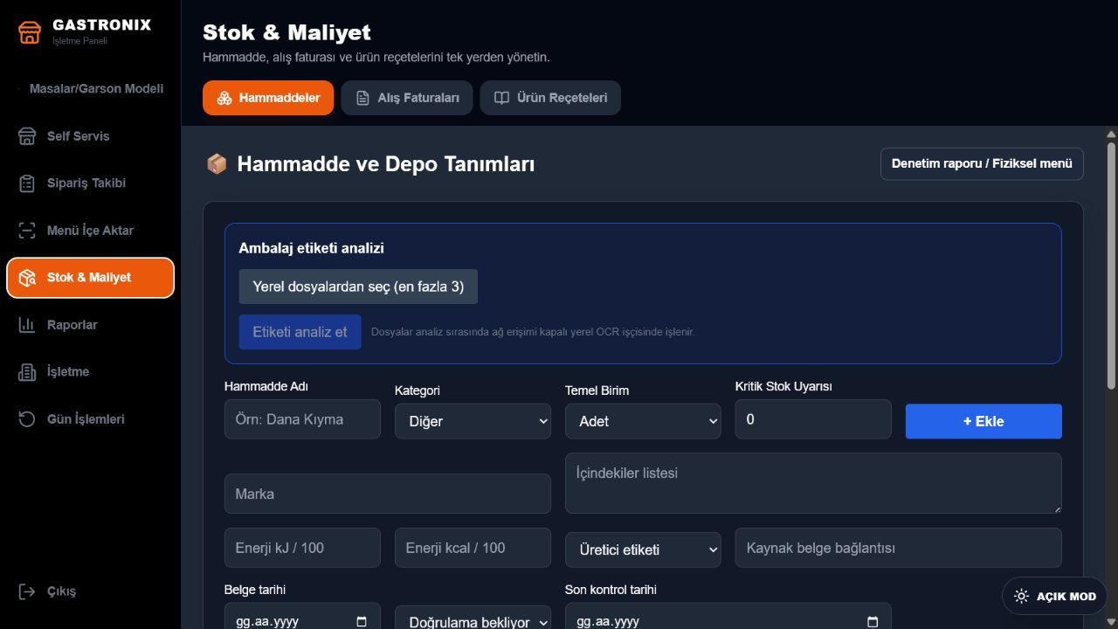Open the Belge tarihi calendar picker
Screen dimensions: 1118x629
click(x=362, y=622)
